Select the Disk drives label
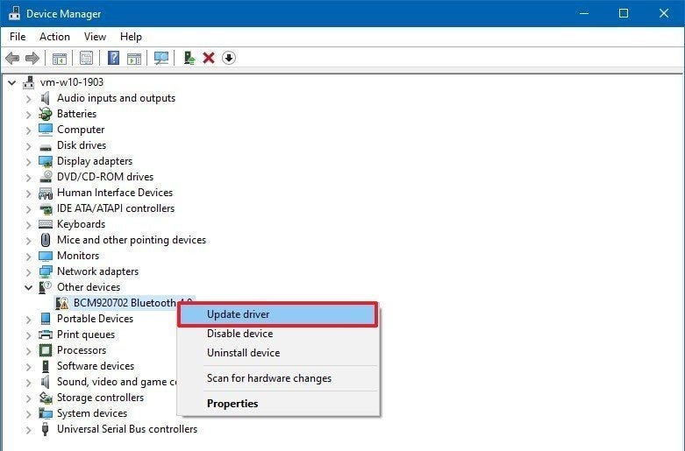The height and width of the screenshot is (451, 685). pos(82,145)
